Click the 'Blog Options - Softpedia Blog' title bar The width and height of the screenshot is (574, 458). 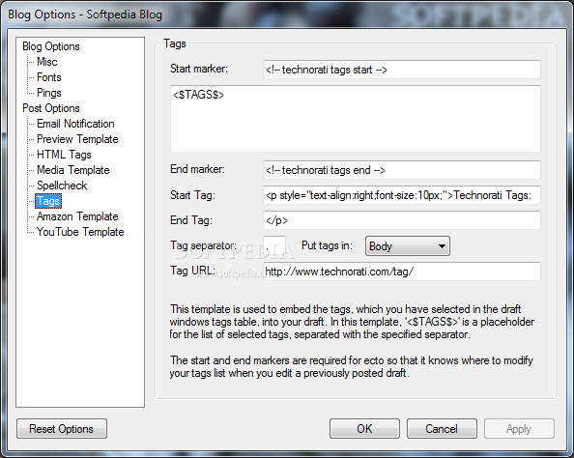pyautogui.click(x=85, y=14)
